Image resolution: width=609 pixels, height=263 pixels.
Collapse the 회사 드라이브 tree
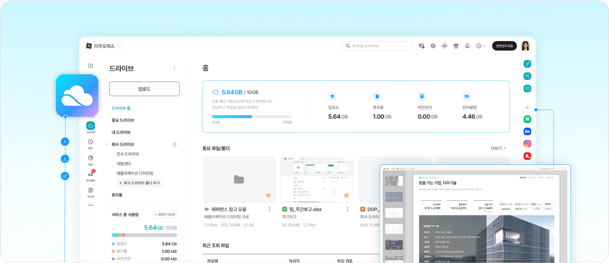click(107, 144)
